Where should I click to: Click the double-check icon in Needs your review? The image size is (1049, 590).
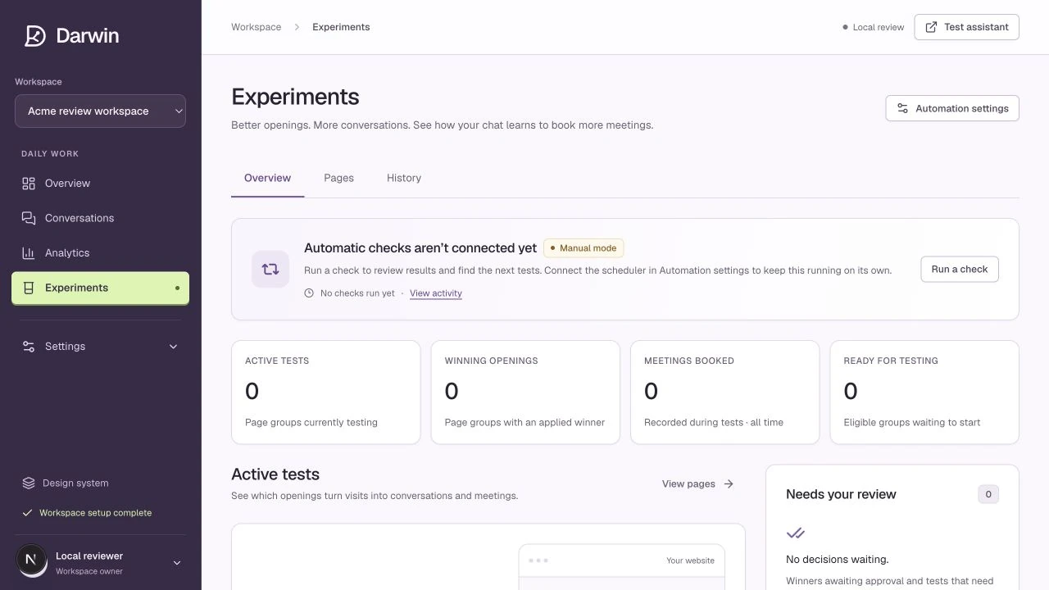click(x=795, y=533)
